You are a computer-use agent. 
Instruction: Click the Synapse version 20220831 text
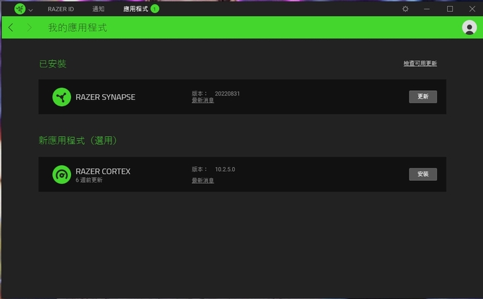[x=227, y=93]
